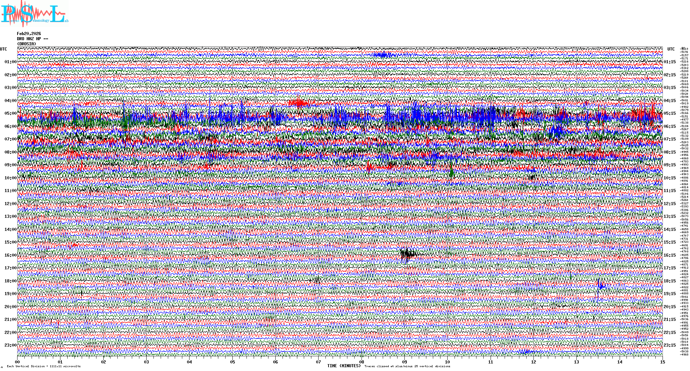Click the Feb20,2026 date label

[29, 34]
